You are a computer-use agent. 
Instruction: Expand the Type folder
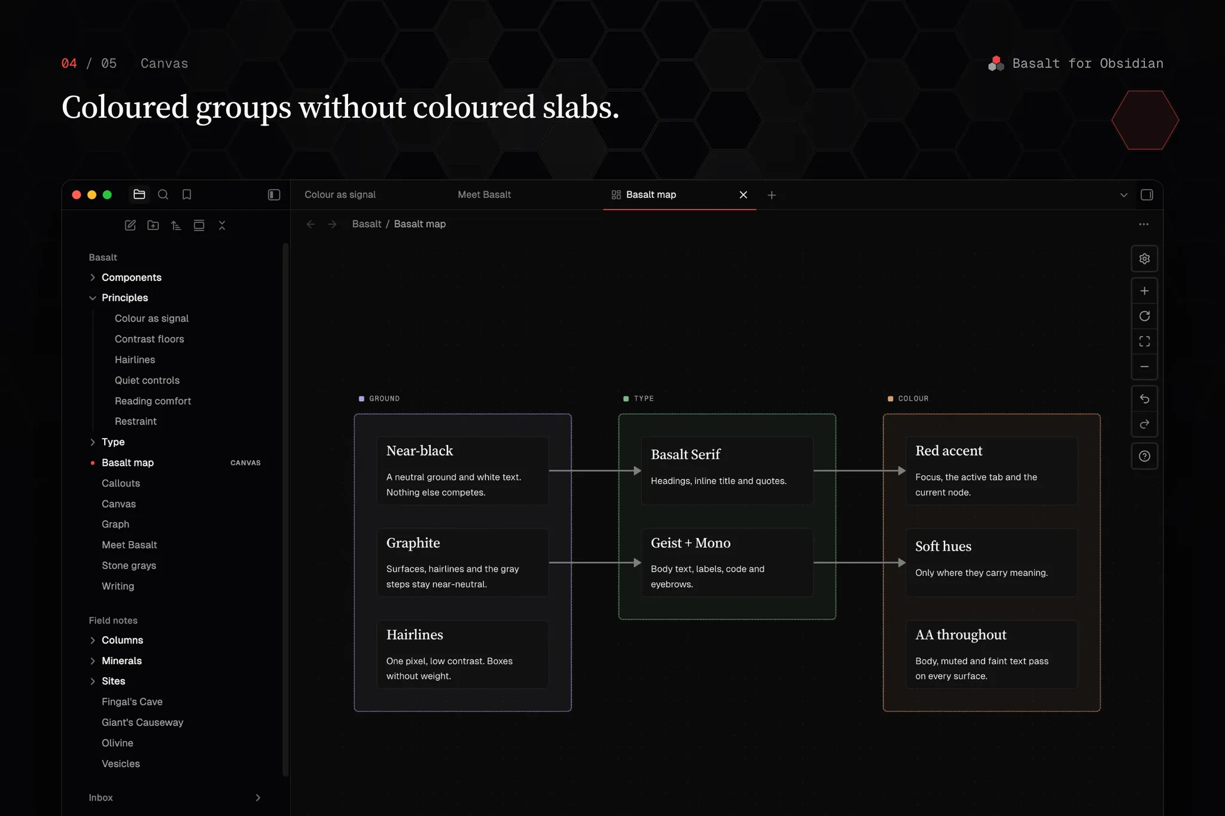tap(93, 442)
